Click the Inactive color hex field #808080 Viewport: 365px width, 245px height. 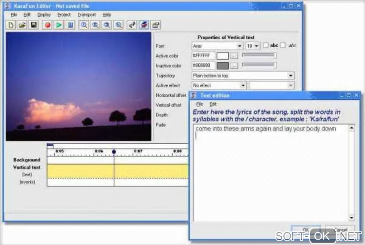(x=203, y=66)
